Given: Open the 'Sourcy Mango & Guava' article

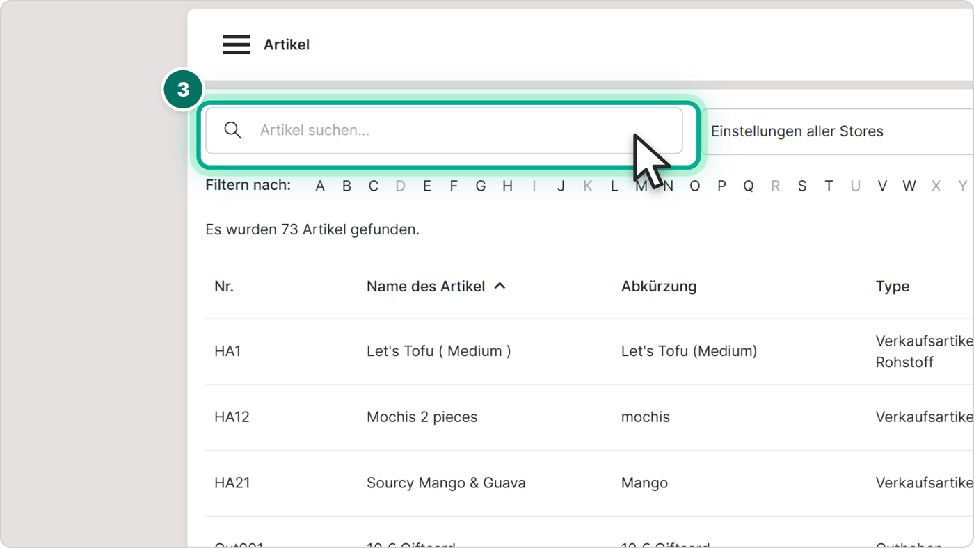Looking at the screenshot, I should (446, 483).
